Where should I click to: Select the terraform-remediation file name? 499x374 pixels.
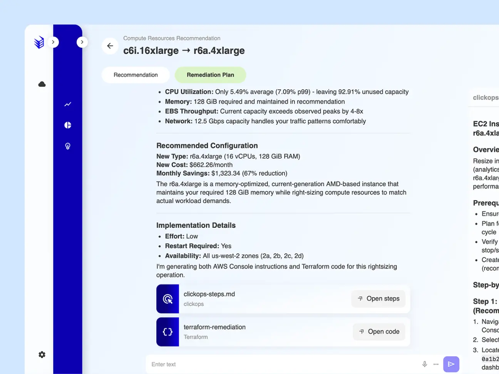214,327
